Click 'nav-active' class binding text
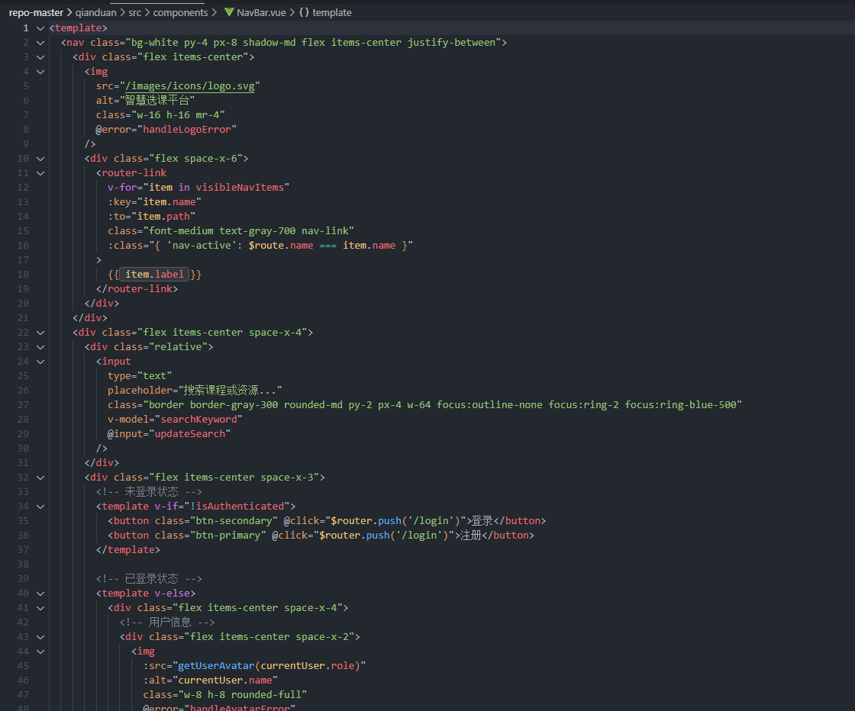Image resolution: width=855 pixels, height=711 pixels. (x=202, y=245)
